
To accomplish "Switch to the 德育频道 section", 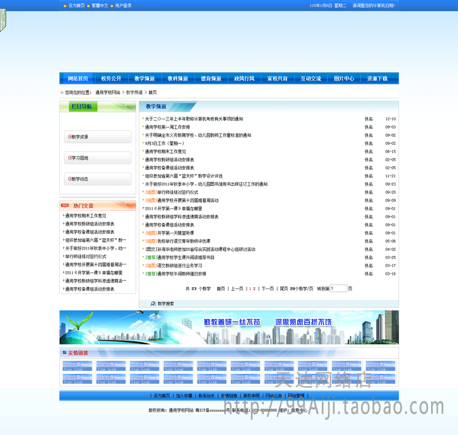I will 211,79.
